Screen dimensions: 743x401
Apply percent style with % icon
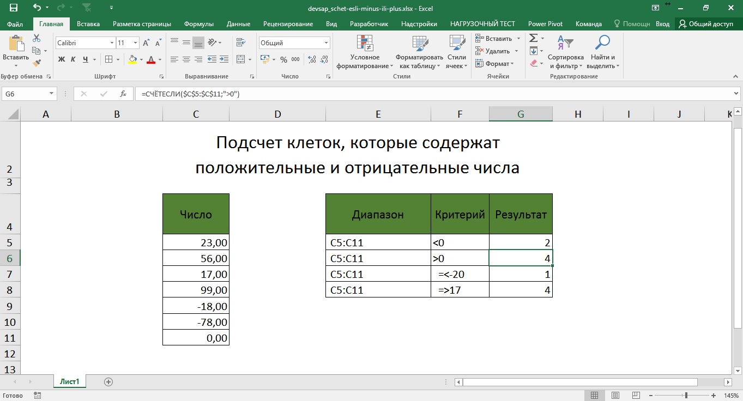(x=283, y=59)
